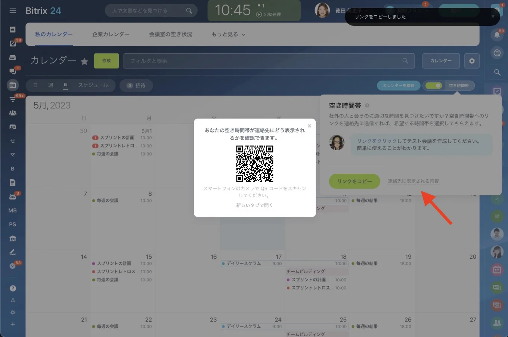Select the 日 view

[x=35, y=85]
